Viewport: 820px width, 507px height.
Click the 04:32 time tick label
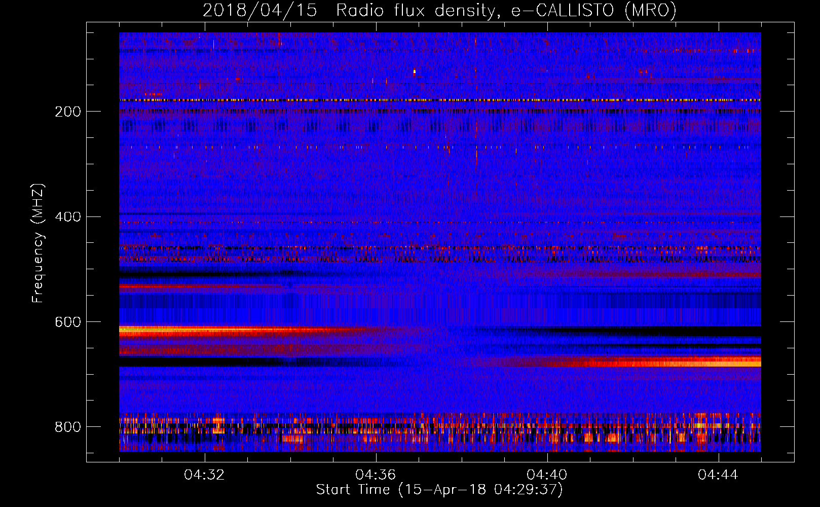click(x=204, y=475)
